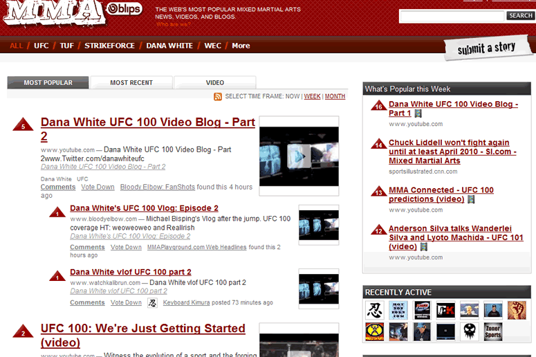Viewport: 536px width, 357px height.
Task: Open MMA Connected UFC 100 predictions link
Action: coord(441,194)
